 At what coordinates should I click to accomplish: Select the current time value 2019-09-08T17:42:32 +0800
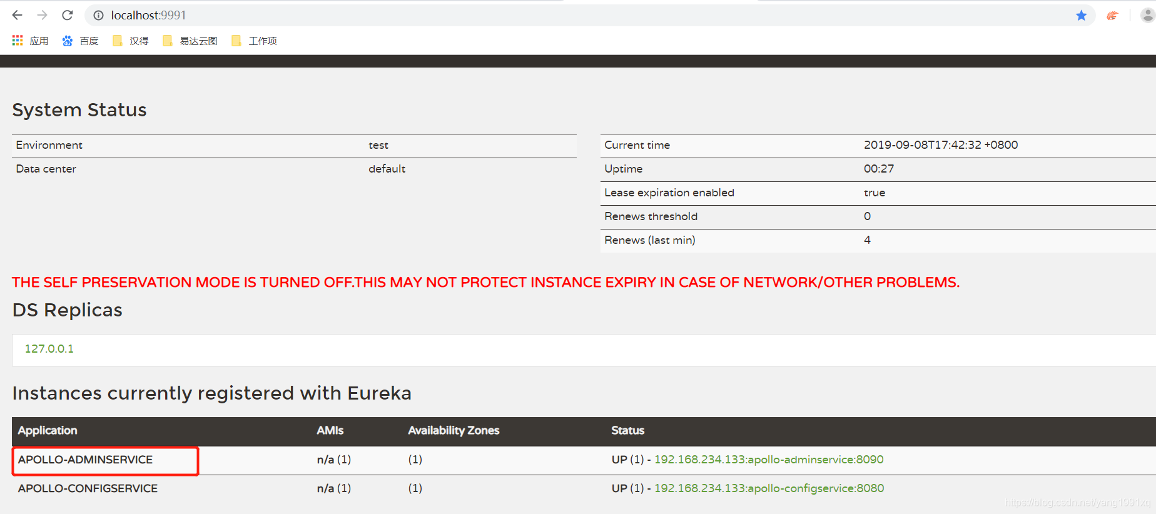pyautogui.click(x=941, y=145)
